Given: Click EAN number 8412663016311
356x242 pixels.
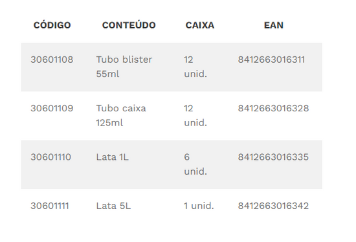Looking at the screenshot, I should 271,60.
